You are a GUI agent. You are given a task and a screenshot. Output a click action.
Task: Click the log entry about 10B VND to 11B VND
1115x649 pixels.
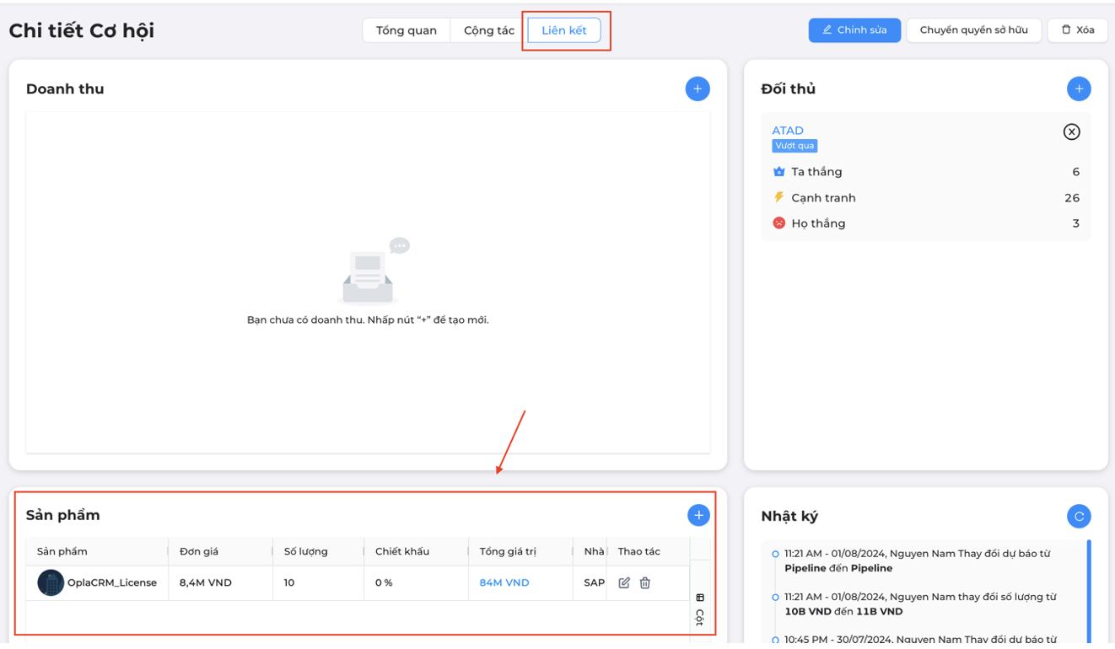click(x=921, y=603)
